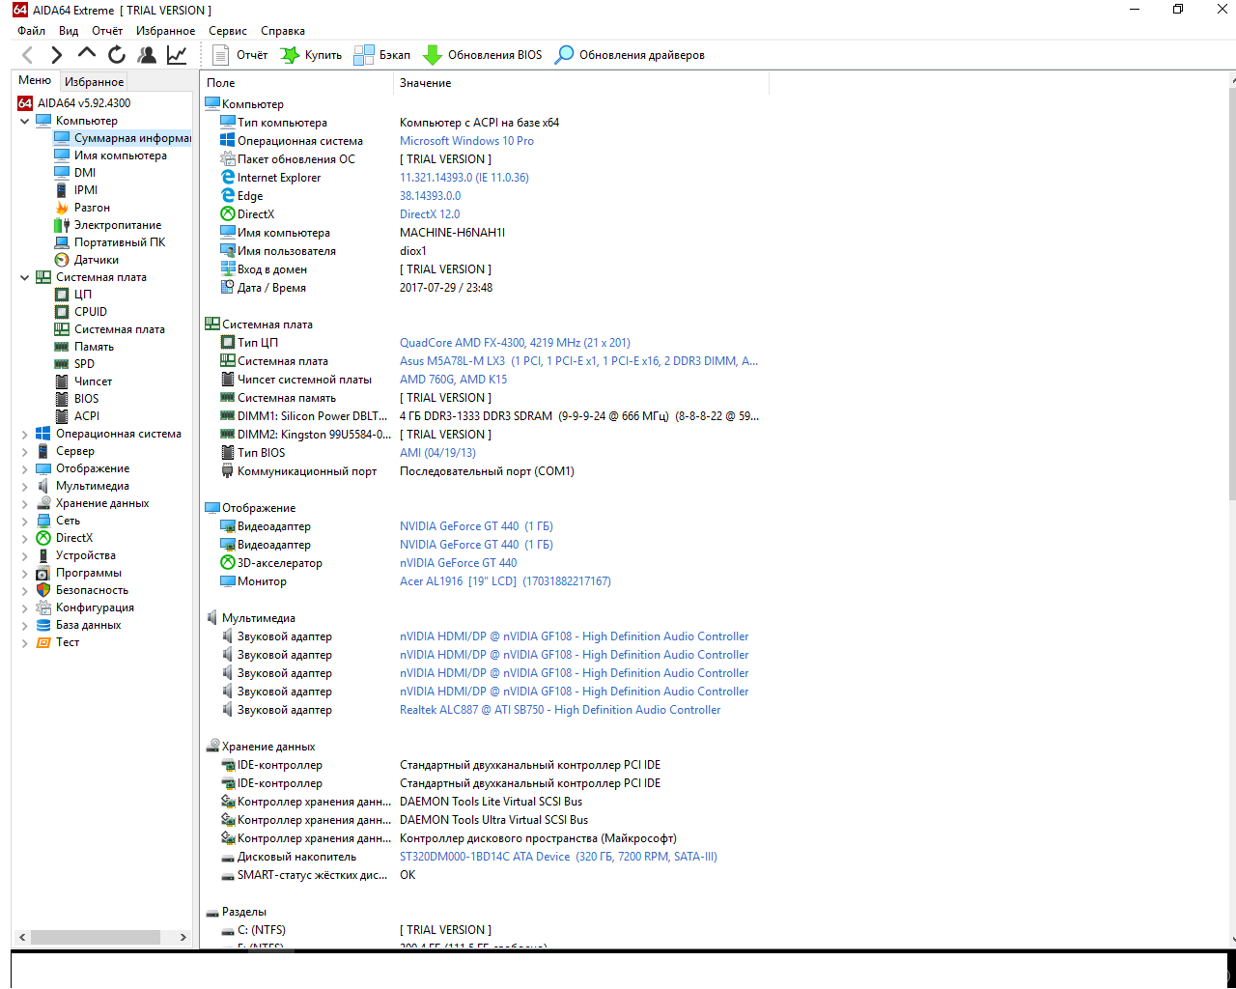This screenshot has width=1236, height=989.
Task: Select the DMI tree item icon
Action: 62,173
